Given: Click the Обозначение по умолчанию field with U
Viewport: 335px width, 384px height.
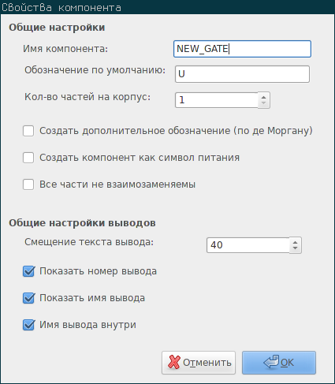Looking at the screenshot, I should click(242, 74).
